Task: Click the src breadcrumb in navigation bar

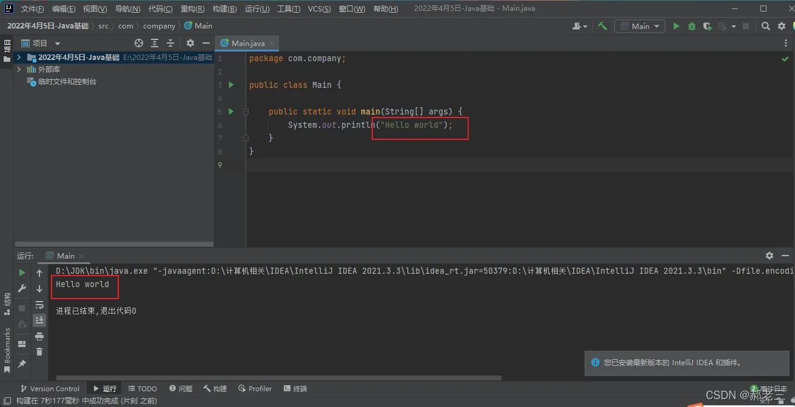Action: tap(104, 26)
